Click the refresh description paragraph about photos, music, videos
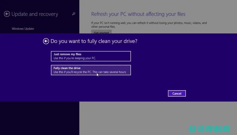 (149, 25)
